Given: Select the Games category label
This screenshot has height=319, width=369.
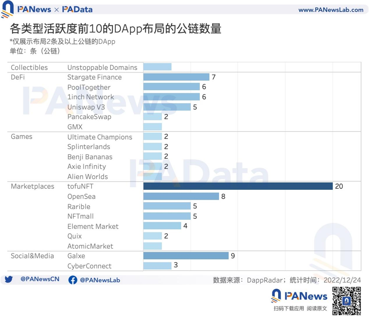Looking at the screenshot, I should click(22, 137).
